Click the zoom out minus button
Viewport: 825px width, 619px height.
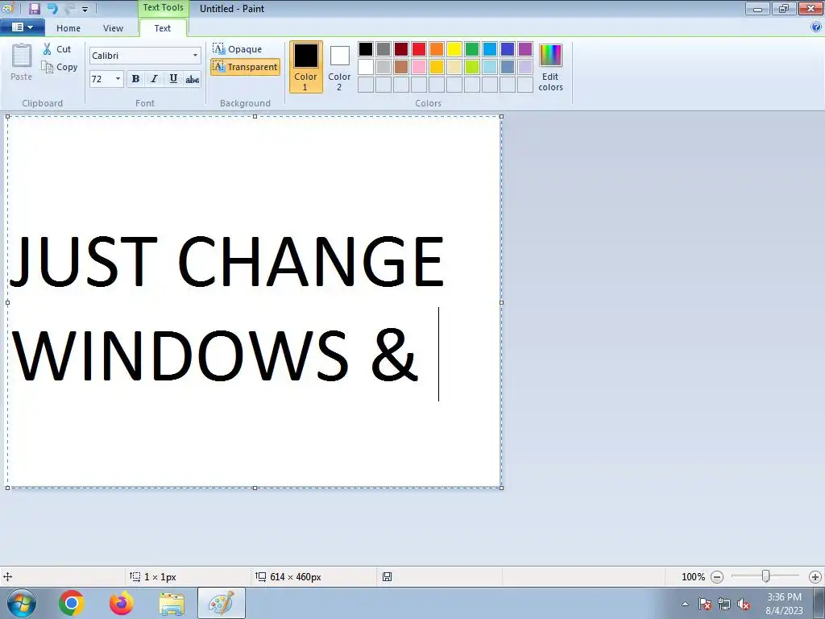pyautogui.click(x=716, y=577)
